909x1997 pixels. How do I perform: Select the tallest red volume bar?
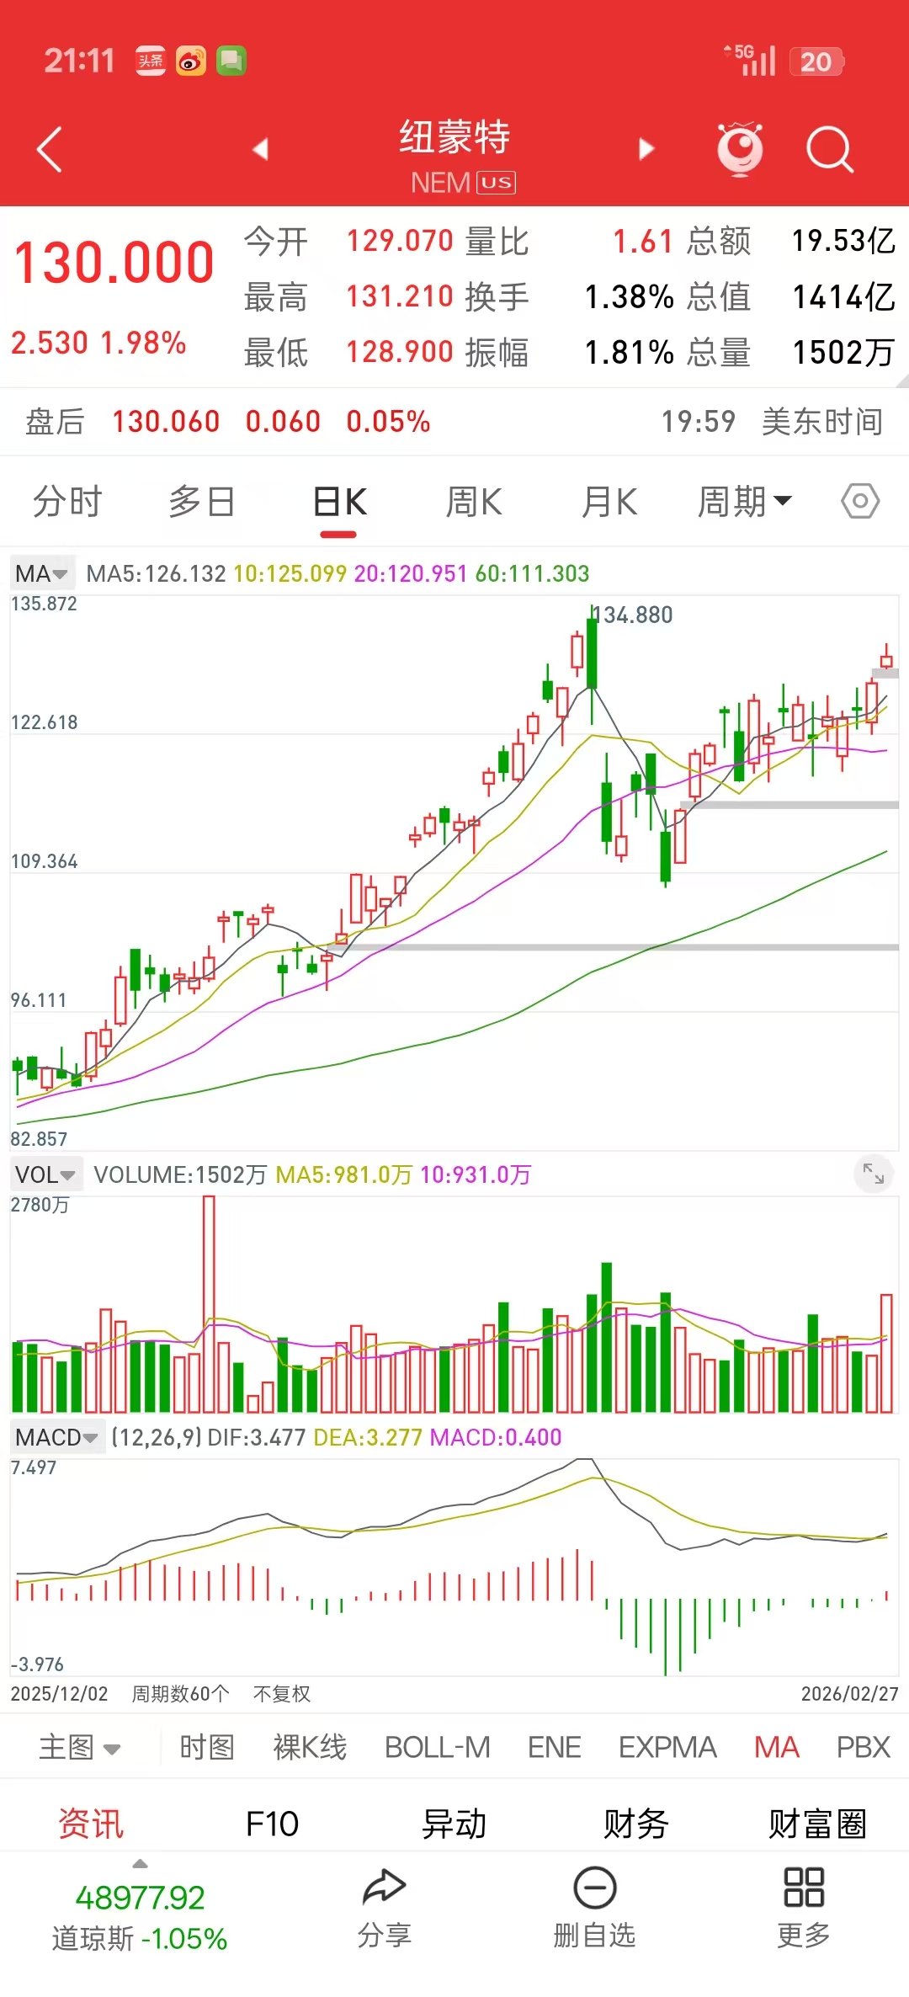(209, 1305)
